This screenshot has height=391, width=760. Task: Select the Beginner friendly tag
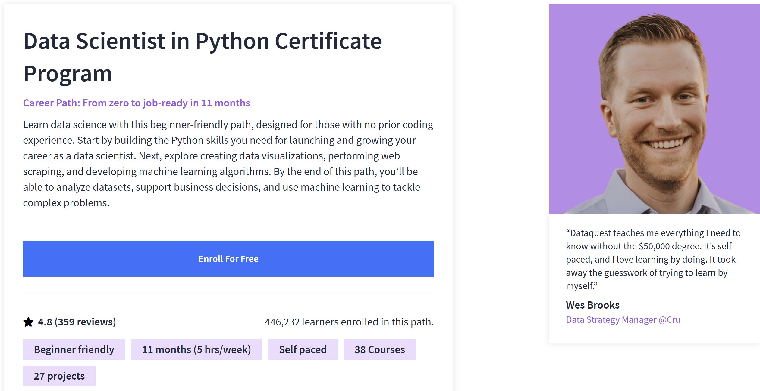pos(74,349)
